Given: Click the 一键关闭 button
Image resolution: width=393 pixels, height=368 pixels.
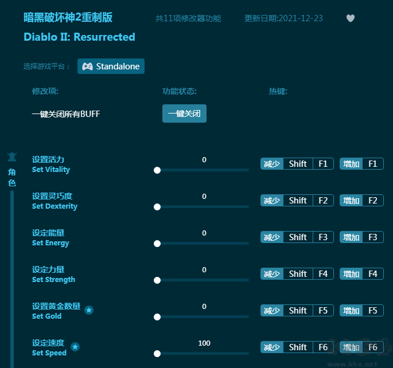Looking at the screenshot, I should pos(184,113).
